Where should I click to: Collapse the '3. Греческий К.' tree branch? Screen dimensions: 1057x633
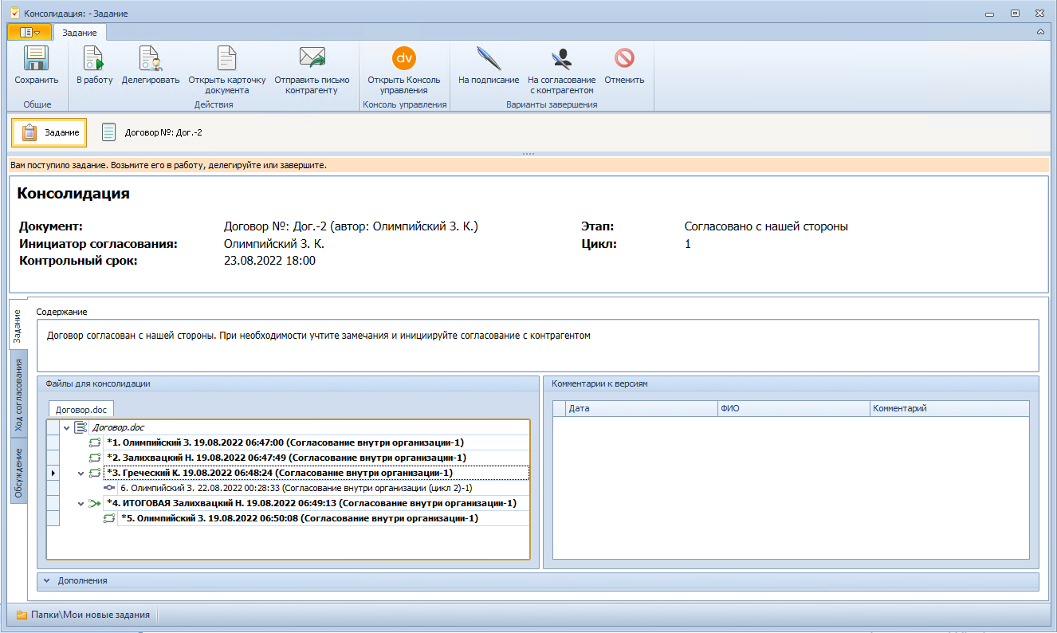click(81, 473)
